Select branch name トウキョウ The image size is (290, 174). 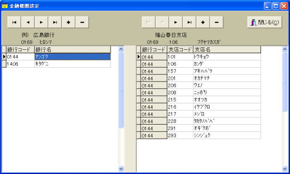pyautogui.click(x=227, y=57)
